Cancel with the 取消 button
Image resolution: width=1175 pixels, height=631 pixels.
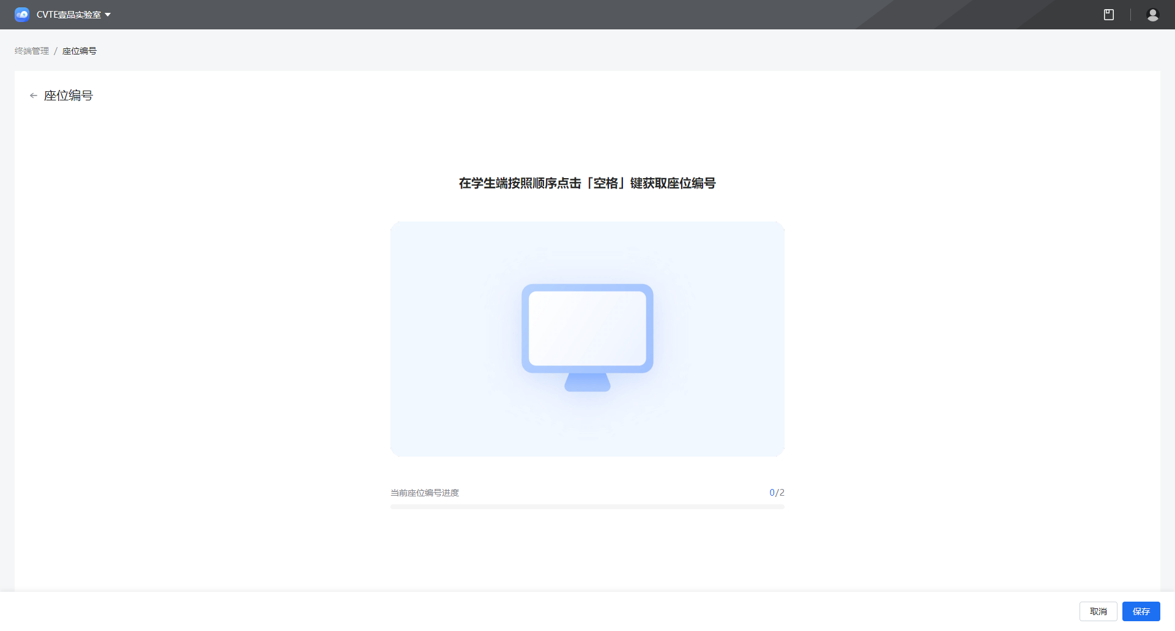click(1099, 611)
